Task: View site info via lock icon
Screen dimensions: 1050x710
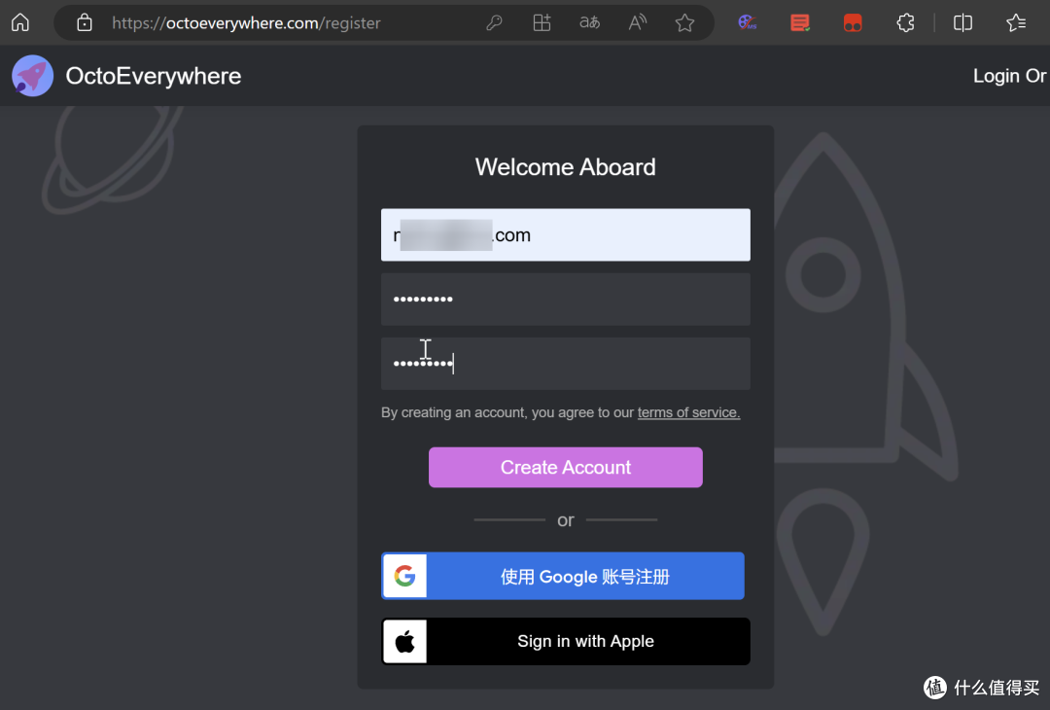Action: coord(85,22)
